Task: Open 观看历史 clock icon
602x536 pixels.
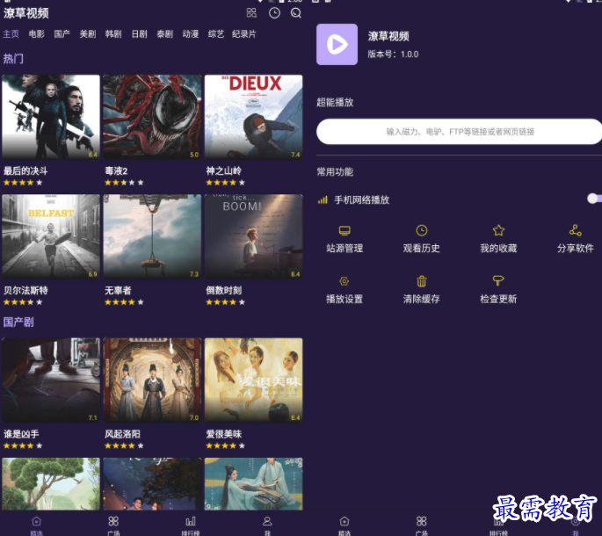Action: point(422,230)
